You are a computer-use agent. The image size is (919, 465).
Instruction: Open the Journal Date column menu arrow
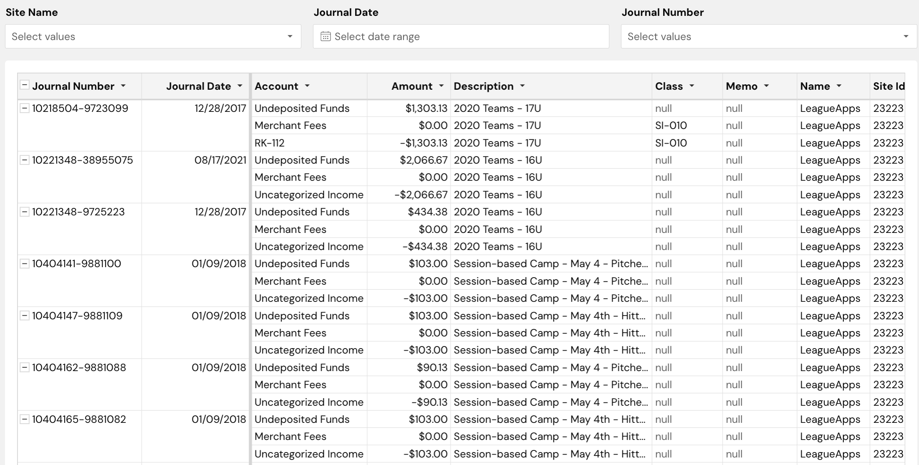[x=240, y=86]
